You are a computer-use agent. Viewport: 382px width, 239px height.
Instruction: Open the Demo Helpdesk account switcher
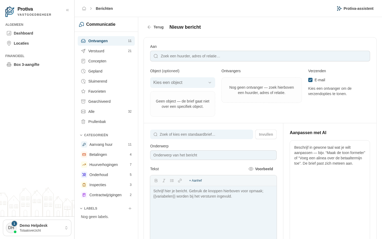(x=37, y=228)
